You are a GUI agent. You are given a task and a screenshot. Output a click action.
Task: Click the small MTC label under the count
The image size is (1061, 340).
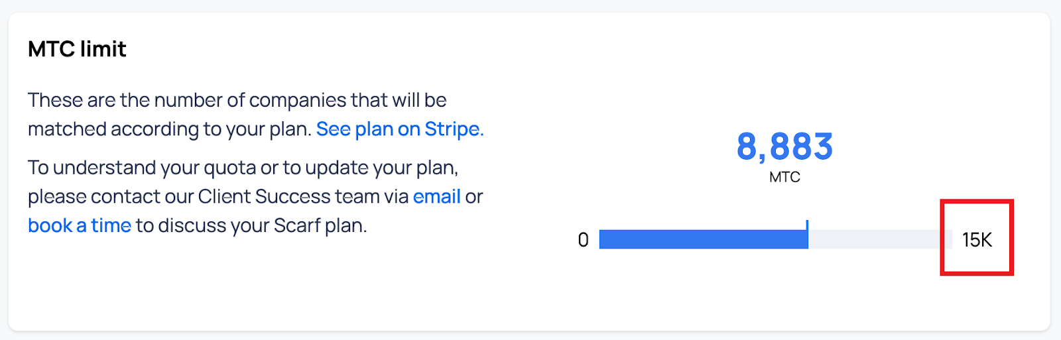point(784,177)
